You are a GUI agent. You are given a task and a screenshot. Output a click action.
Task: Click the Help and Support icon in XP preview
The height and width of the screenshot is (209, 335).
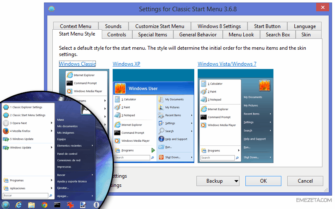[161, 139]
